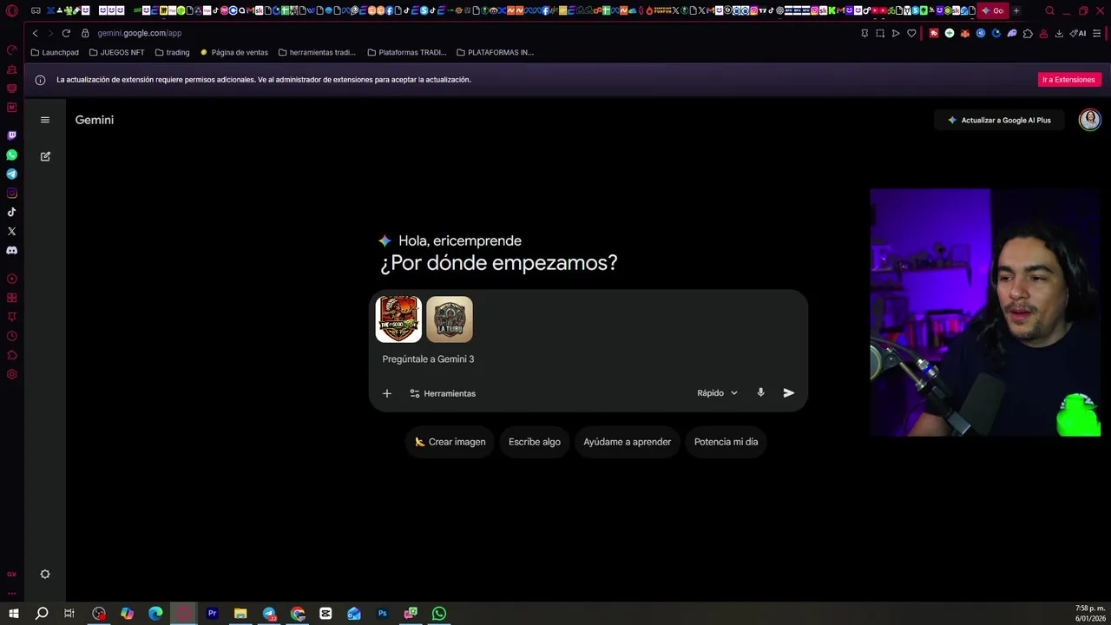Click the Ayúdame a aprender chip
Screen dimensions: 1111x625
pos(627,442)
